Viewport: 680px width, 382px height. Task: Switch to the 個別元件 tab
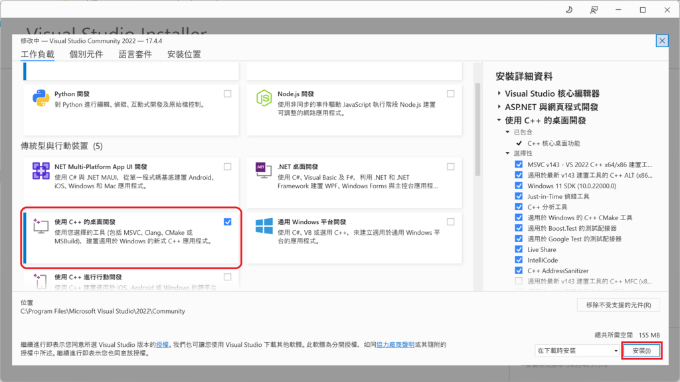click(x=86, y=54)
